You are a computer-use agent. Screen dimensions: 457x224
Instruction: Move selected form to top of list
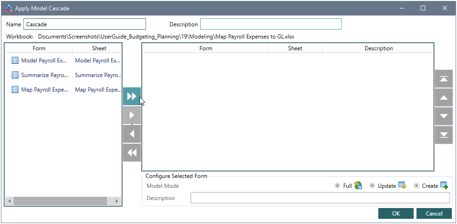click(443, 79)
